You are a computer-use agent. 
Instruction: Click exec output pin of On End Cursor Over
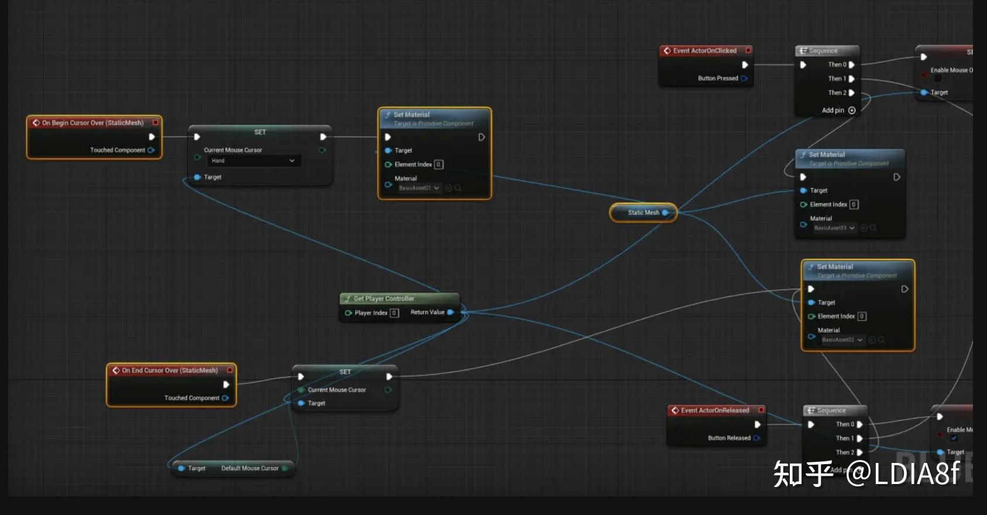point(226,385)
